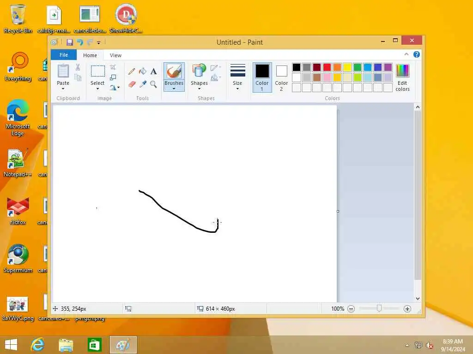The image size is (473, 354).
Task: Click the Redo arrow in title bar
Action: 90,42
